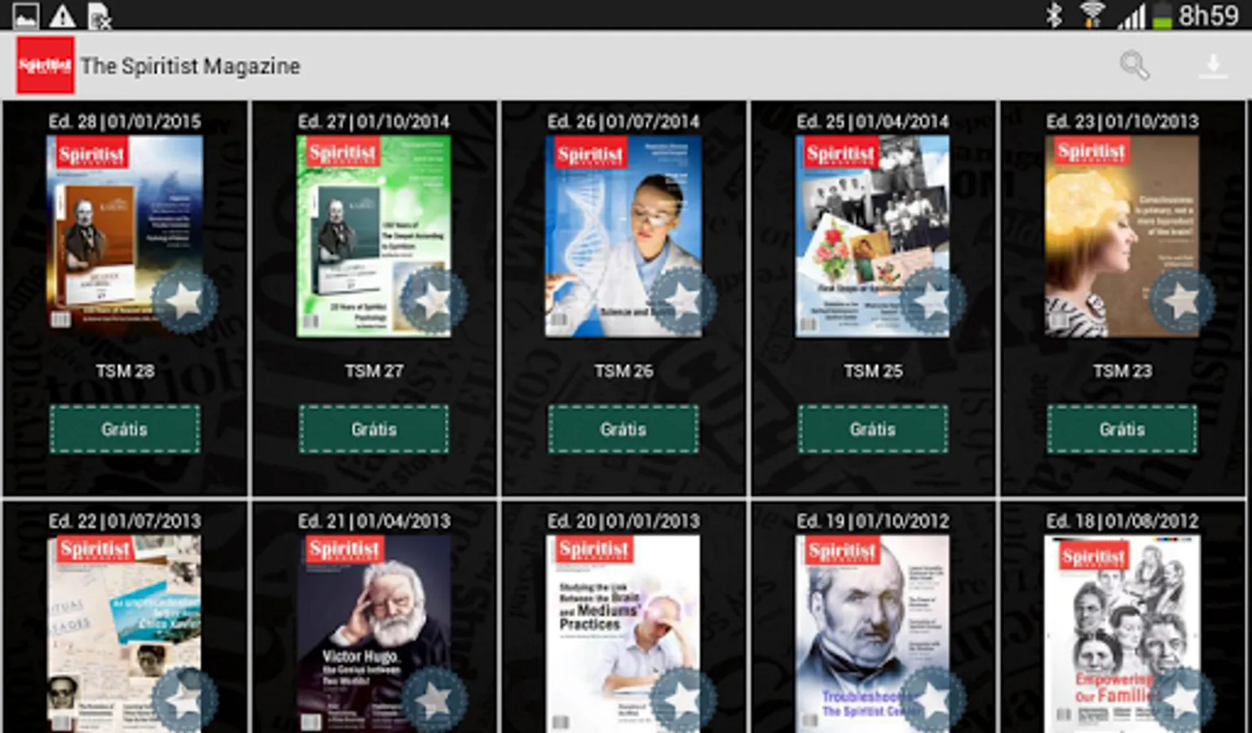Tap the Grátis button for TSM 25

click(873, 429)
